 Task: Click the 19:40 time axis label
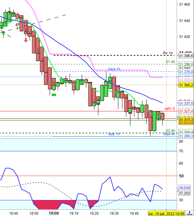click(134, 213)
